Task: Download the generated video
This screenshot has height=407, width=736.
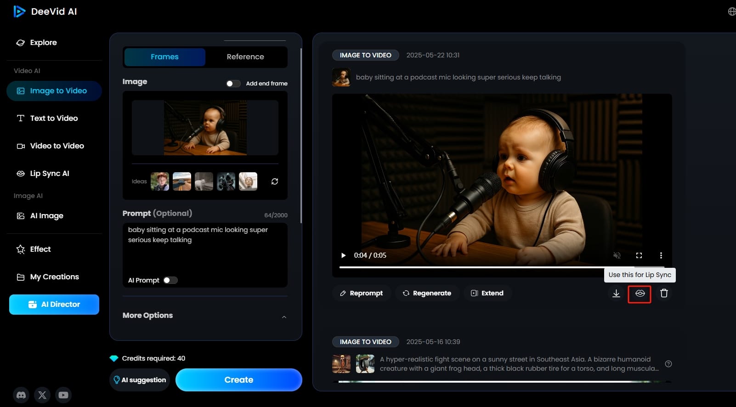Action: tap(617, 293)
